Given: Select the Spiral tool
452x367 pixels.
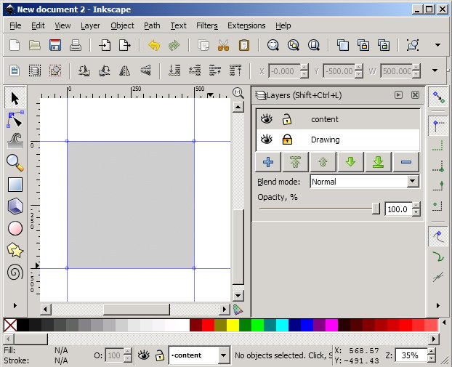Looking at the screenshot, I should pos(15,272).
